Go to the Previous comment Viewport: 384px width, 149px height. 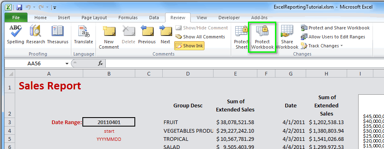point(147,35)
